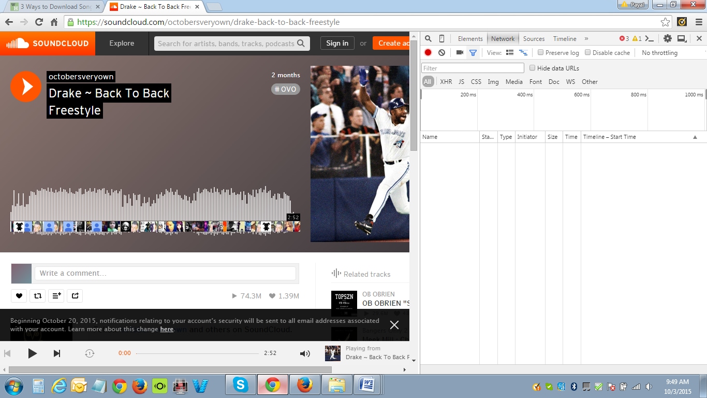This screenshot has width=707, height=398.
Task: Filter requests by XHR type
Action: 446,82
